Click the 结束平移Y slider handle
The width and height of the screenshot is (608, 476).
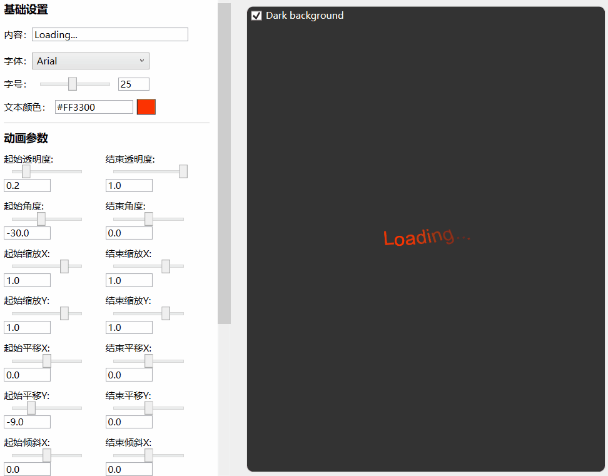coord(148,407)
